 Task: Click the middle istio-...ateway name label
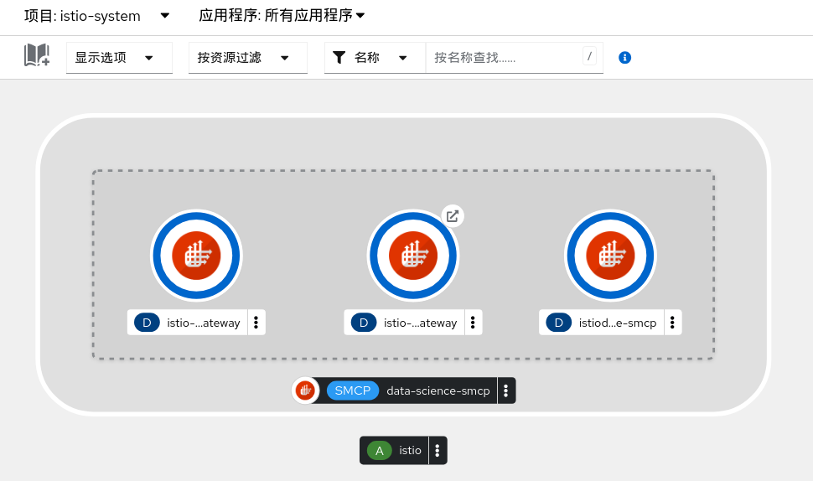pos(420,323)
